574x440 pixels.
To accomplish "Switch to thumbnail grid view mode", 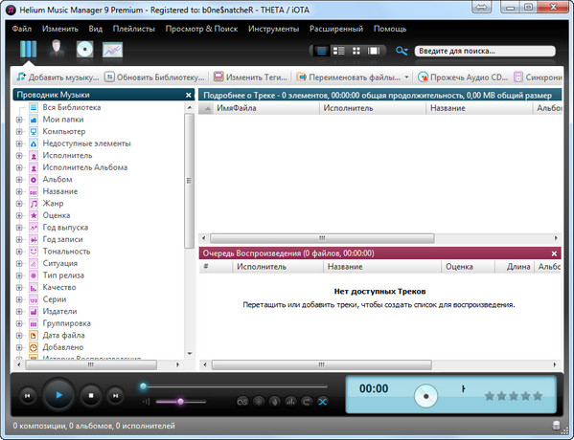I will (x=356, y=51).
